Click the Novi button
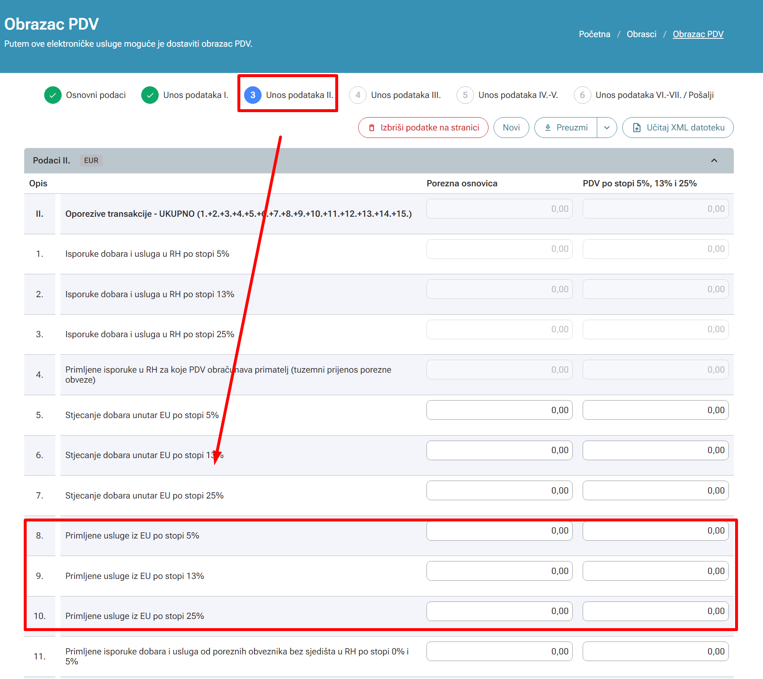763x679 pixels. (511, 128)
